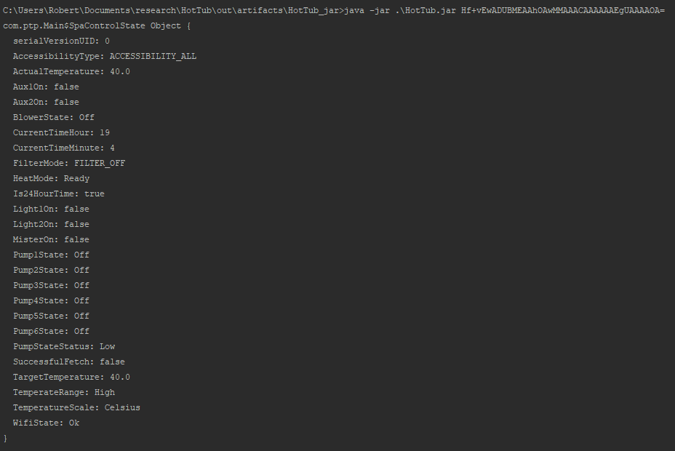Click the SuccessfulFetch false line

click(x=69, y=362)
